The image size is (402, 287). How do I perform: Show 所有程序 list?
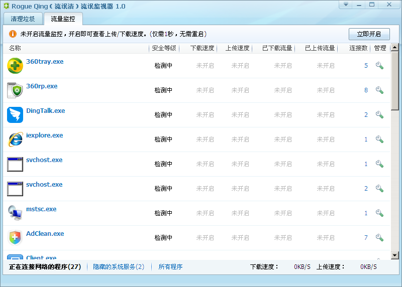(x=170, y=267)
